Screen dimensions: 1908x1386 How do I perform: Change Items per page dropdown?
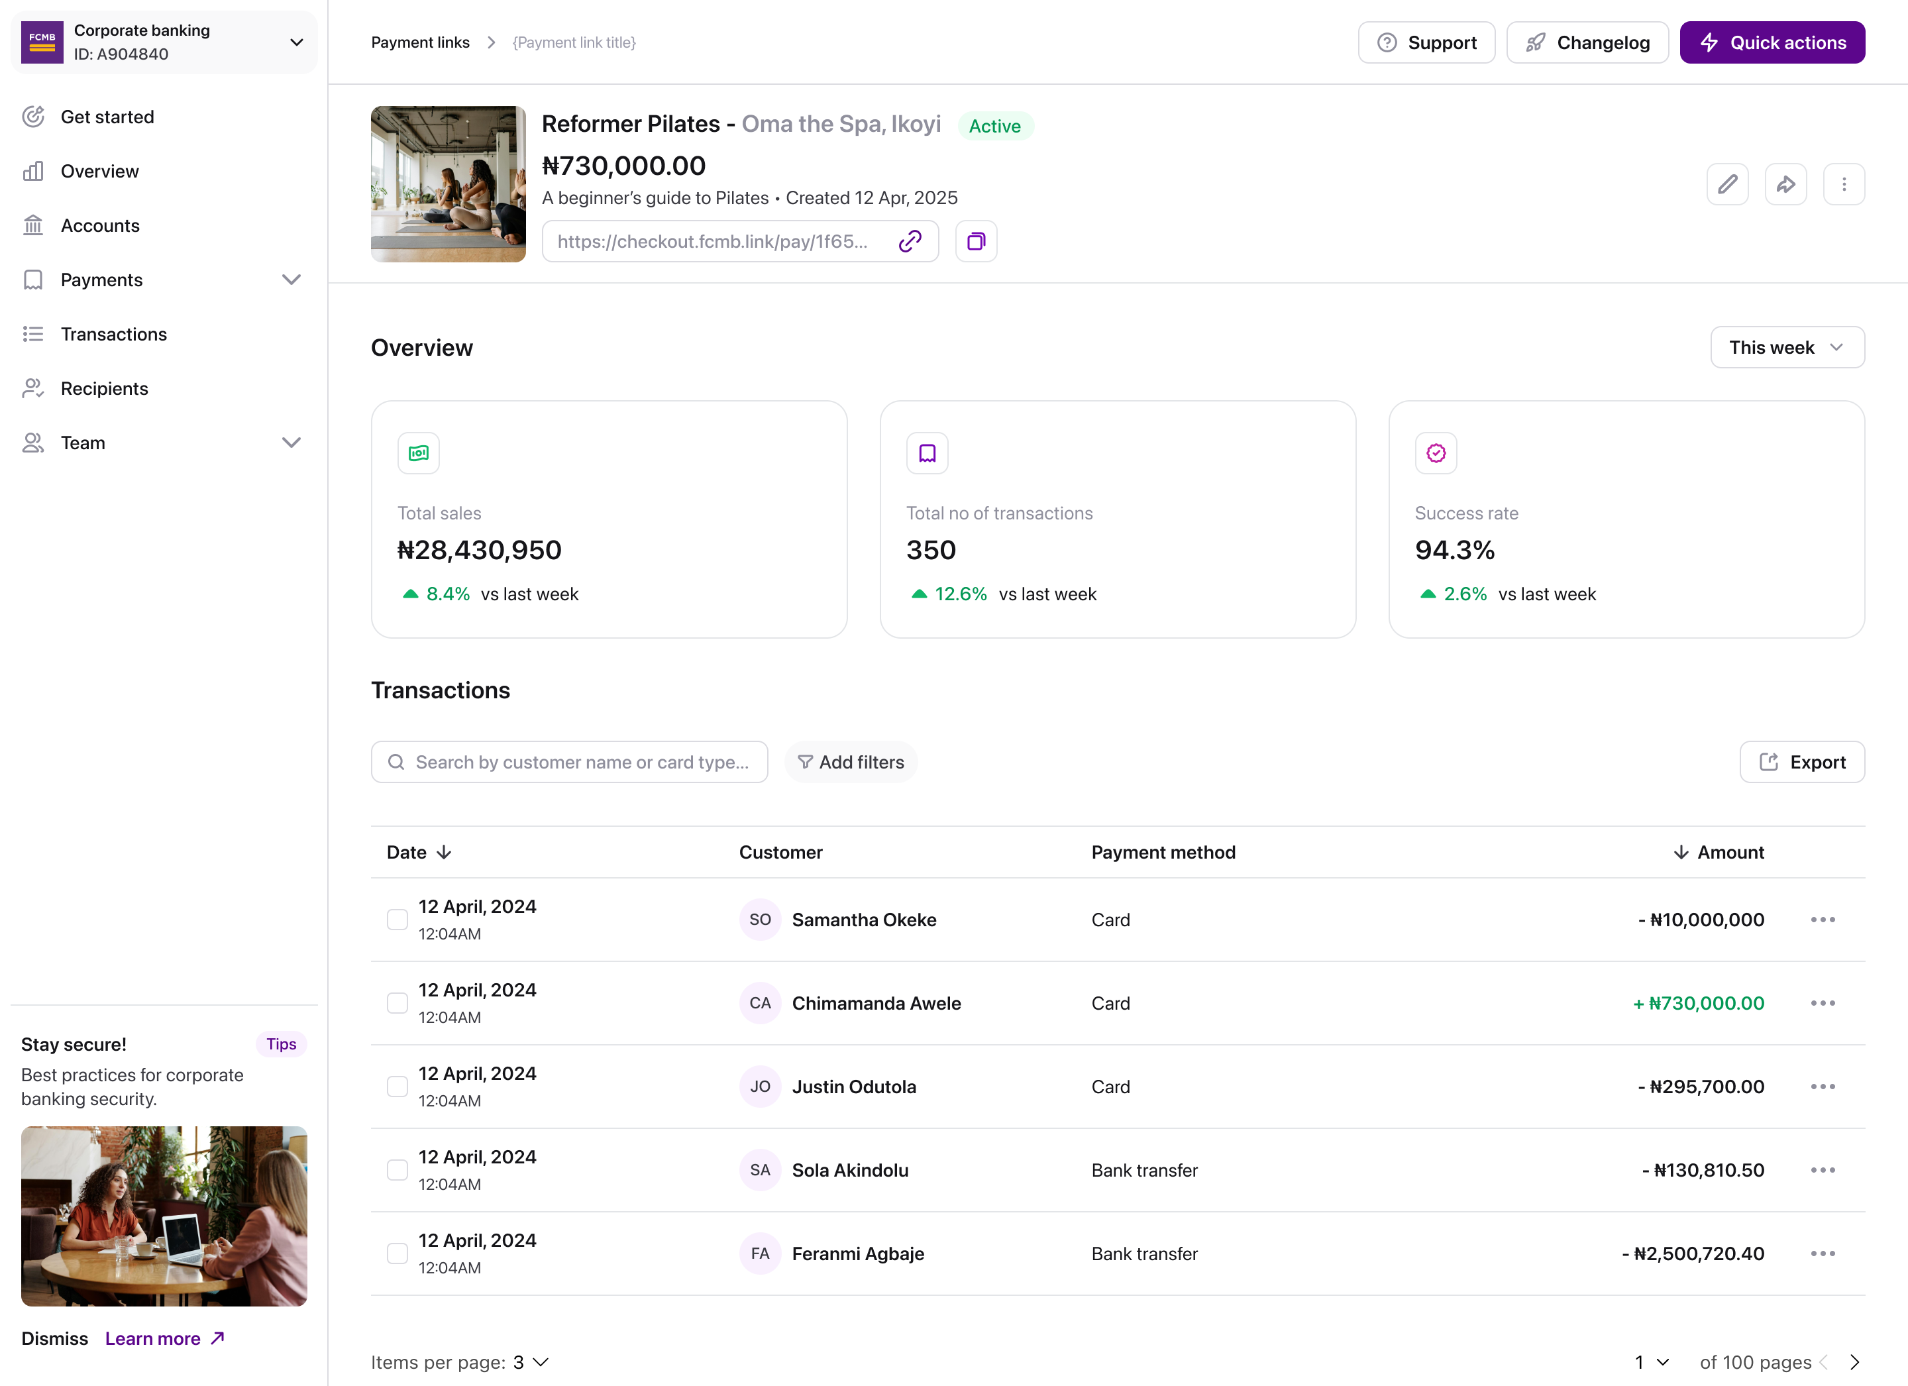pos(531,1361)
